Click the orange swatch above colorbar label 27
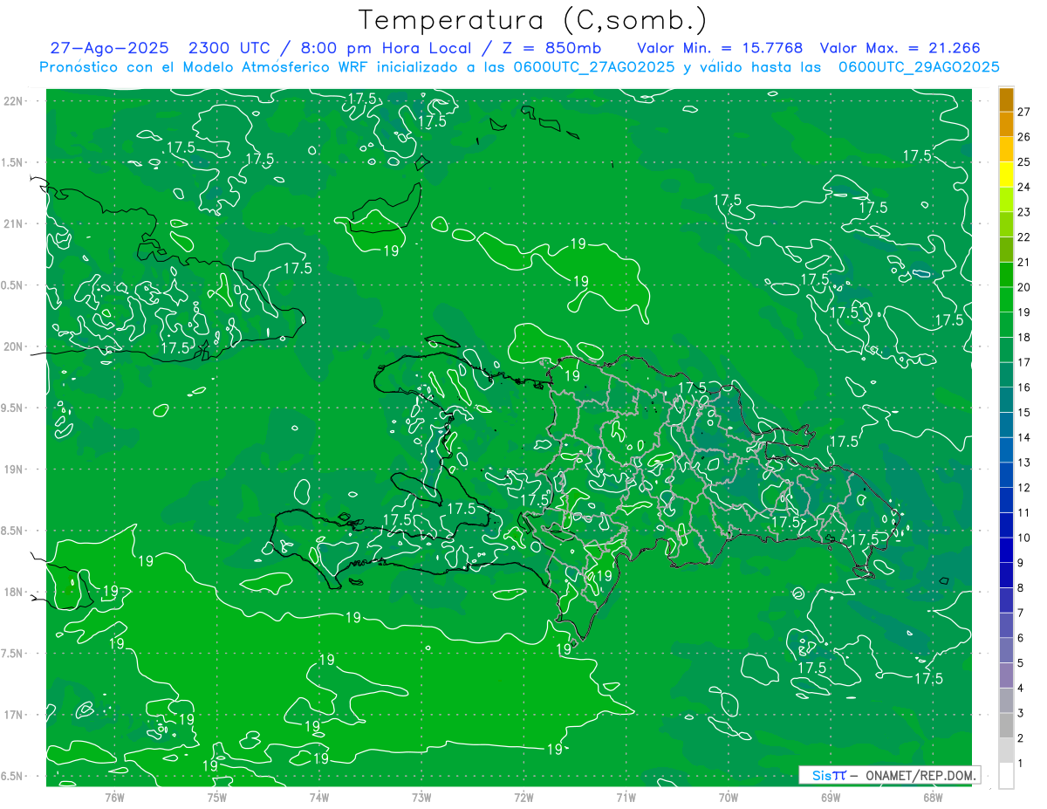This screenshot has width=1047, height=809. [x=1006, y=99]
